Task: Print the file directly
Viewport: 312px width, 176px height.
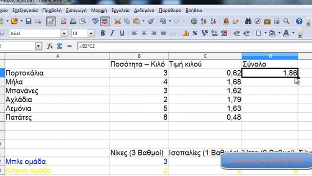Action: pos(73,21)
